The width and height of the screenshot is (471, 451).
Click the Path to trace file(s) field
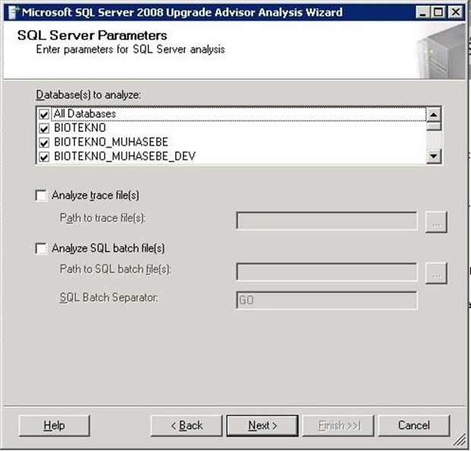point(327,221)
